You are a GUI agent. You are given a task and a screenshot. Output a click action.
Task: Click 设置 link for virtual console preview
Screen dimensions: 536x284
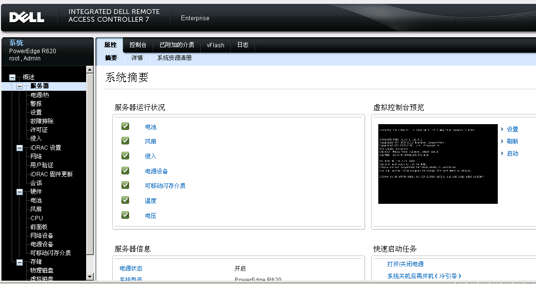pyautogui.click(x=512, y=129)
